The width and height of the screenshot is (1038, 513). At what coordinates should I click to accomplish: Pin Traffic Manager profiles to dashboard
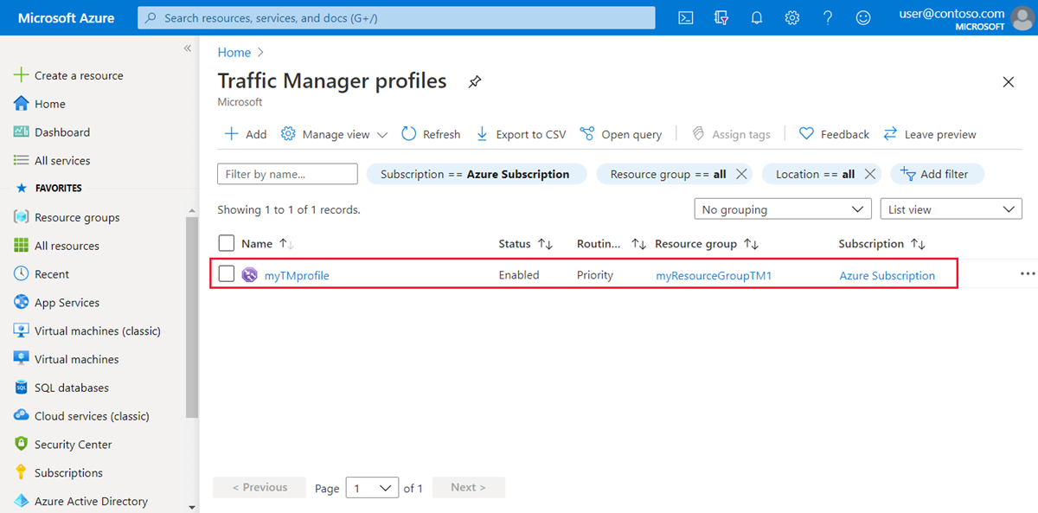pyautogui.click(x=474, y=81)
